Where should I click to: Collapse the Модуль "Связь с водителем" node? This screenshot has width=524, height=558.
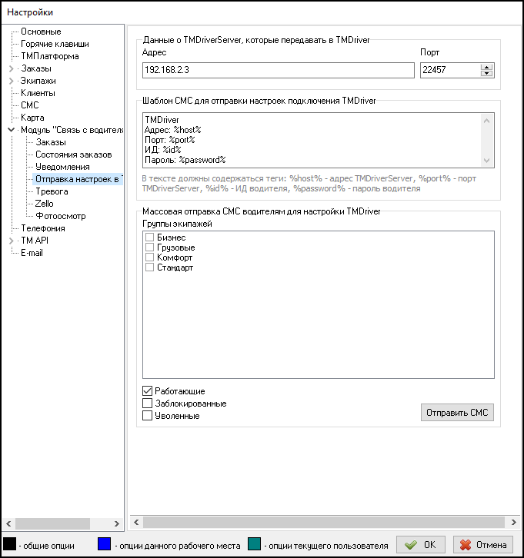(x=11, y=130)
